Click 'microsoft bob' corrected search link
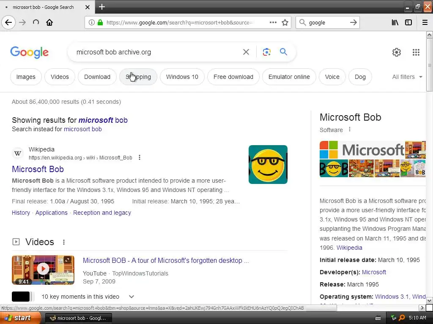 pos(103,120)
